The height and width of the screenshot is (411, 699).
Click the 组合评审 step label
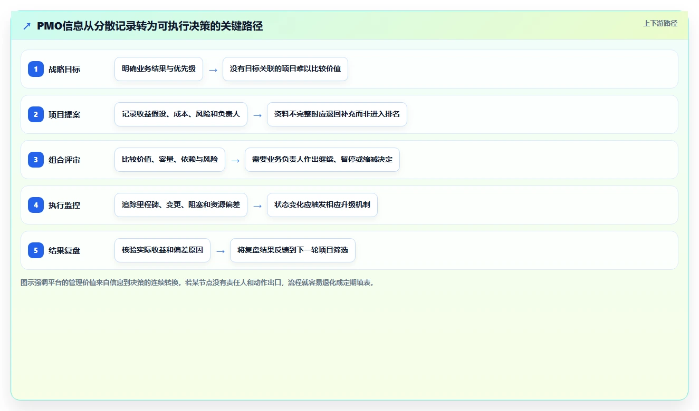coord(64,160)
